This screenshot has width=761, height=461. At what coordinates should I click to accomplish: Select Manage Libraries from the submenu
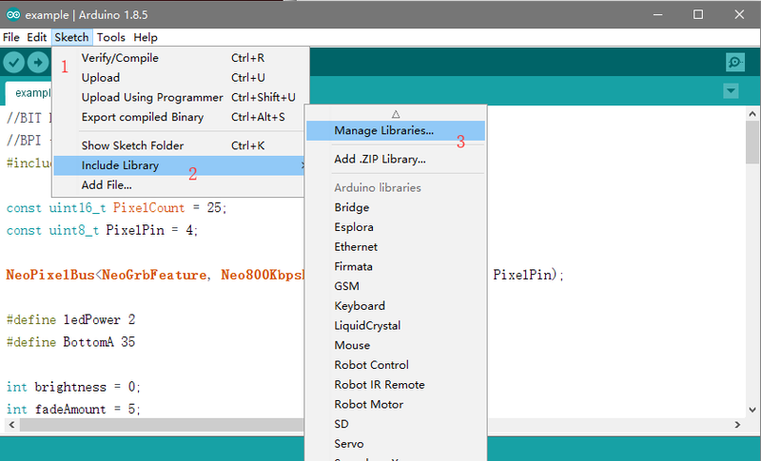383,130
